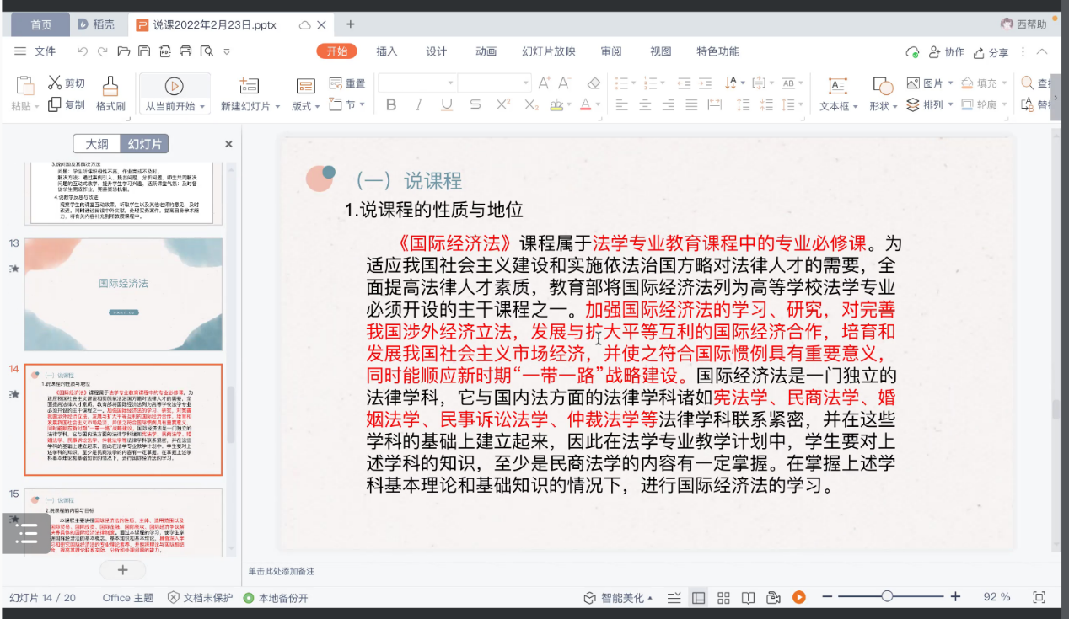Insert a text box with 文本框 icon

(x=837, y=86)
